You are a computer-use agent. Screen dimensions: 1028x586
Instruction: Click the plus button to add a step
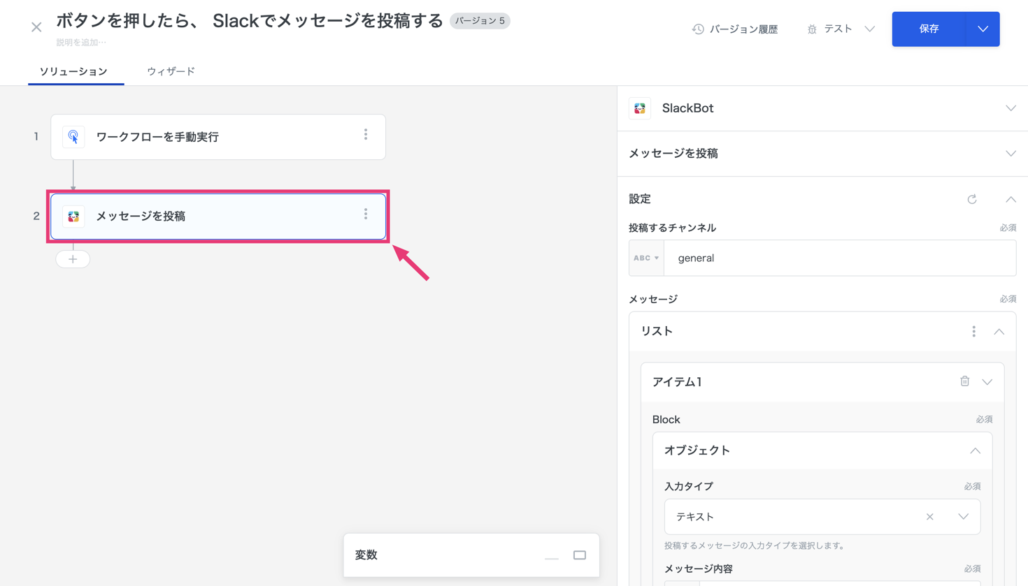pos(73,259)
